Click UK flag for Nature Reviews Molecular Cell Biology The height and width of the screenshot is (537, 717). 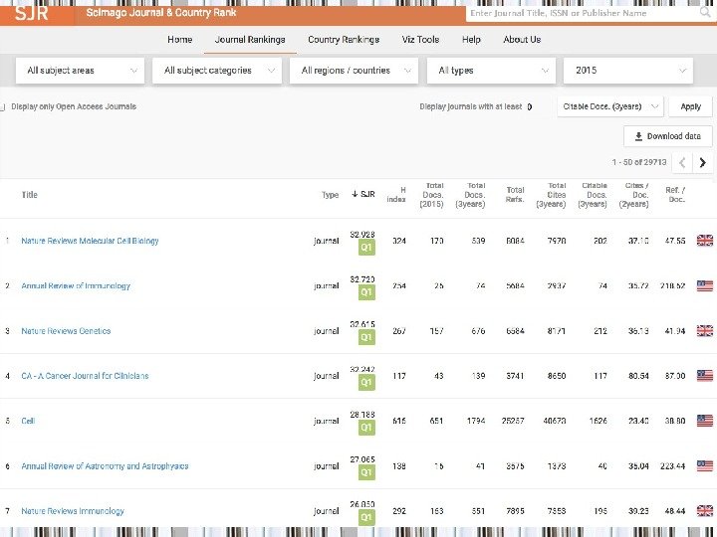click(705, 241)
